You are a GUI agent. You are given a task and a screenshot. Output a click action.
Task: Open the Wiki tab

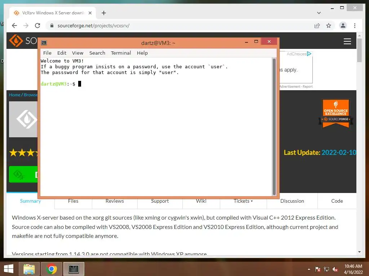coord(201,201)
